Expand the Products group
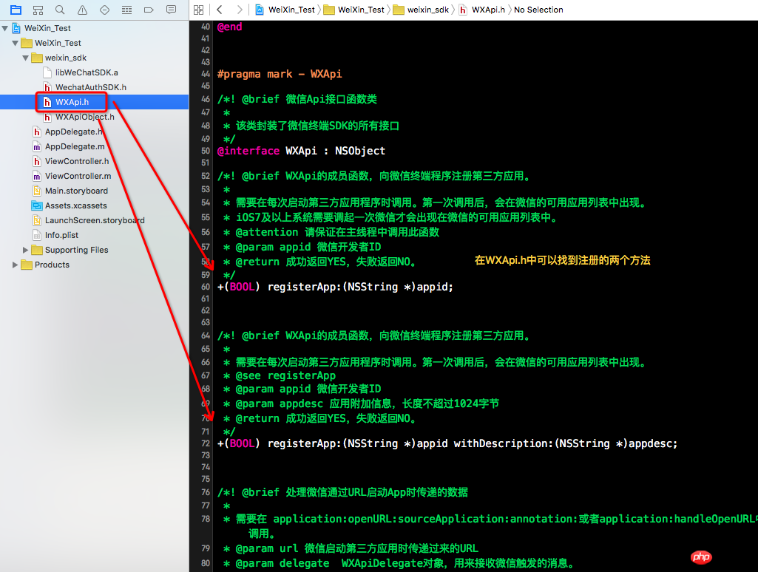 pos(15,265)
